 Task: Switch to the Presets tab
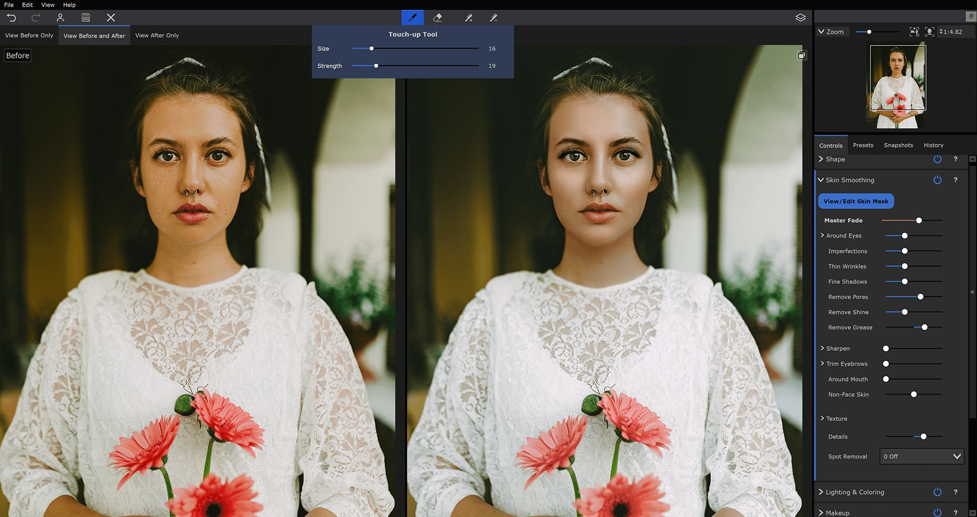click(863, 145)
